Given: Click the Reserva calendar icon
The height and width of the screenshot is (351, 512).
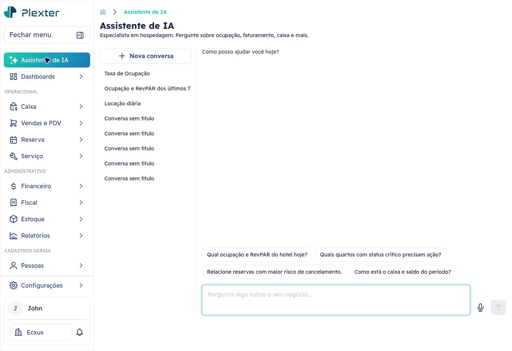Looking at the screenshot, I should tap(14, 139).
